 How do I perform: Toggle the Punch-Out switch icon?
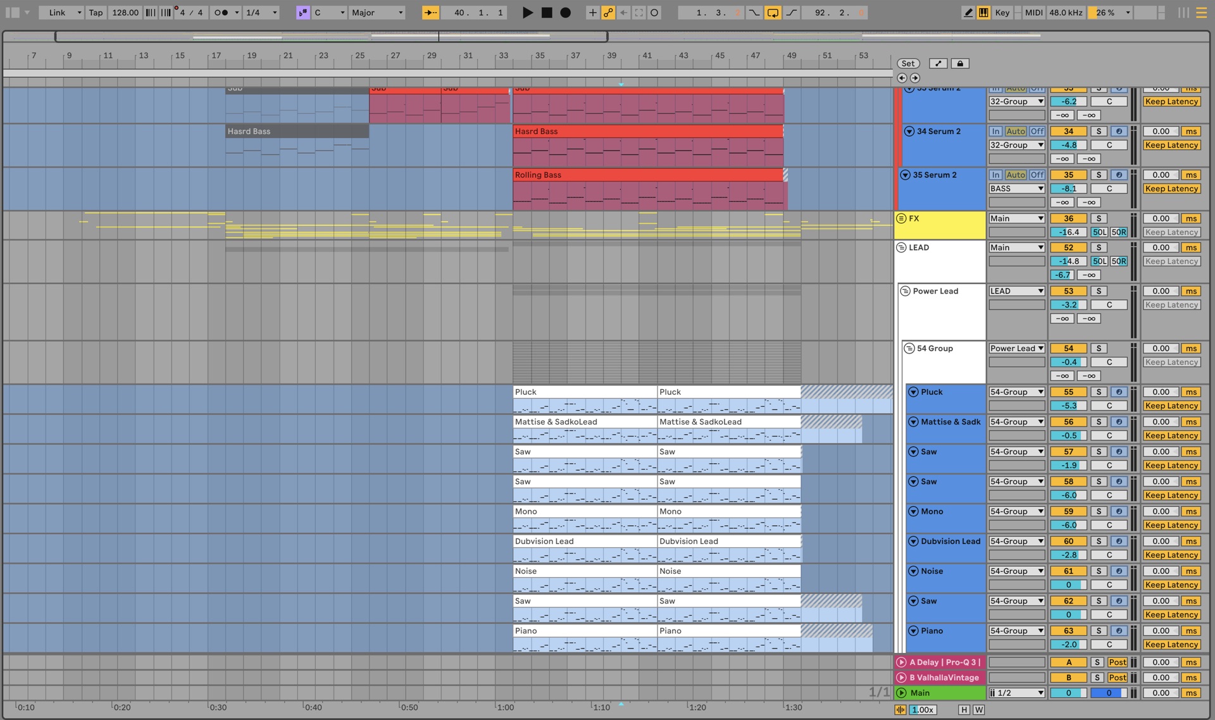(x=791, y=13)
